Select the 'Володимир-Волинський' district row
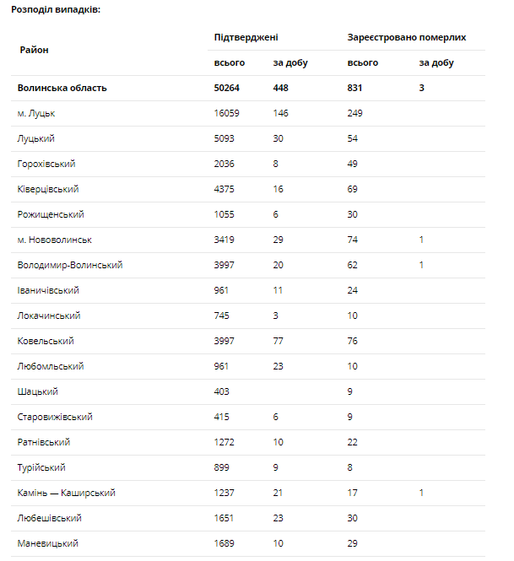 click(70, 265)
